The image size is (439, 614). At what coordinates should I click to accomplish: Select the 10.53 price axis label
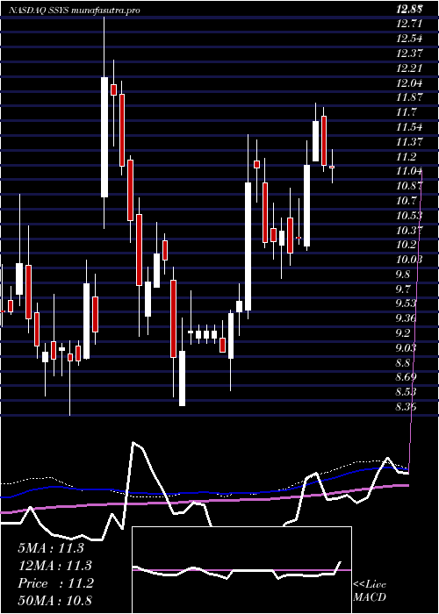pyautogui.click(x=409, y=216)
